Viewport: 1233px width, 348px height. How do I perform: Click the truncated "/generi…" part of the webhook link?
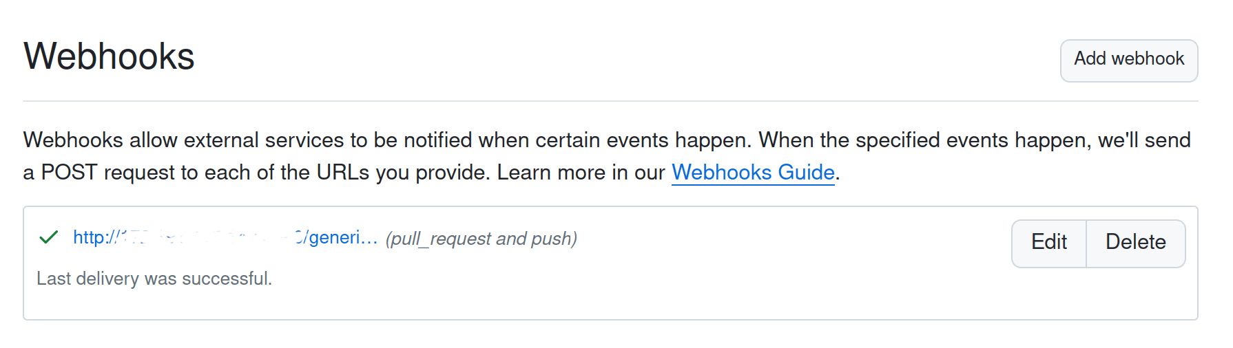click(x=337, y=238)
